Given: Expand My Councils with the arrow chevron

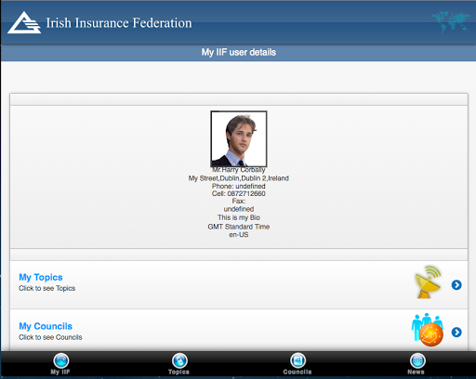Looking at the screenshot, I should tap(456, 333).
